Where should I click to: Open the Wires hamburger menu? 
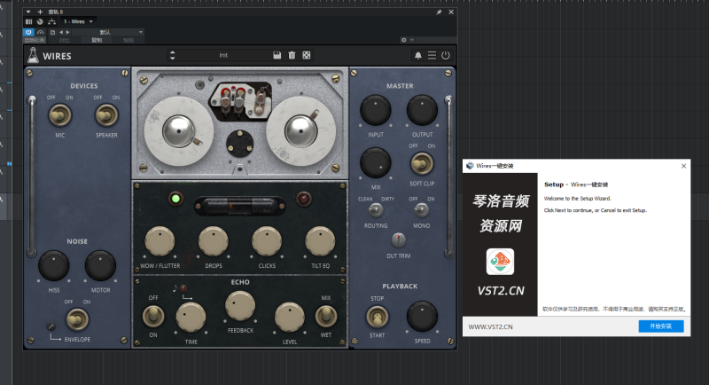432,56
